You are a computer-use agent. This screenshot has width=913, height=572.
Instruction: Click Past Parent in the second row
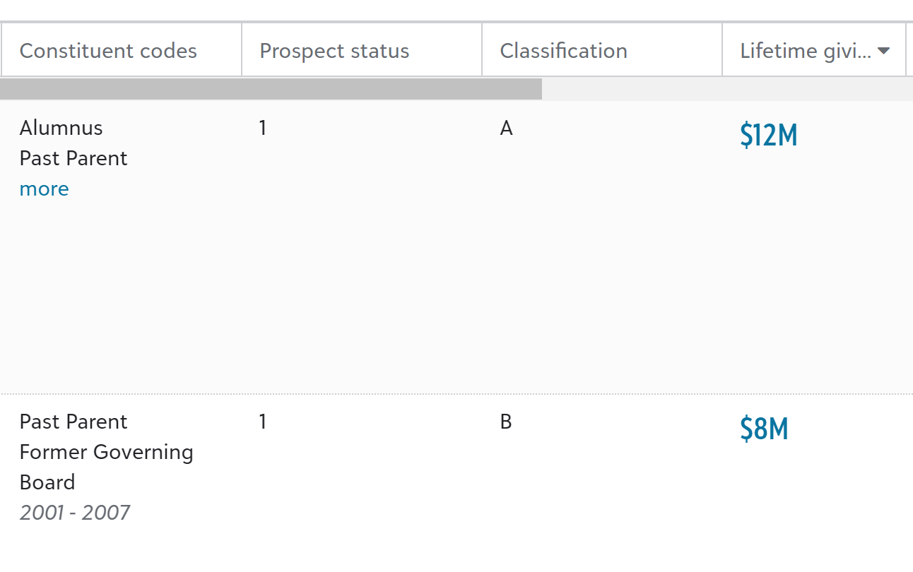tap(73, 422)
